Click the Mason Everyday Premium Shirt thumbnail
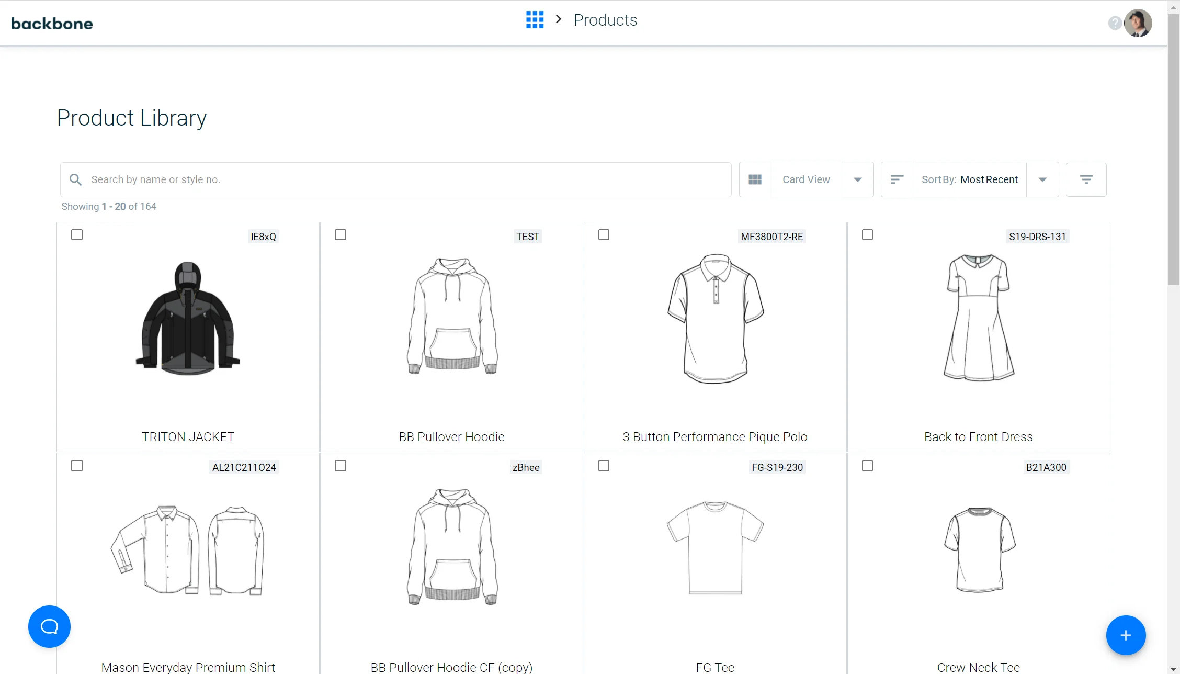Screen dimensions: 1180x674 pos(188,549)
